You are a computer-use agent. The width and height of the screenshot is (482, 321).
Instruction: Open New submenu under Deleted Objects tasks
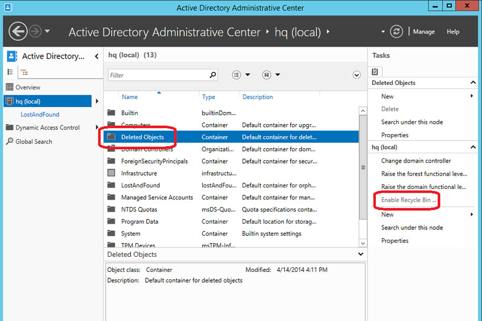(x=427, y=96)
